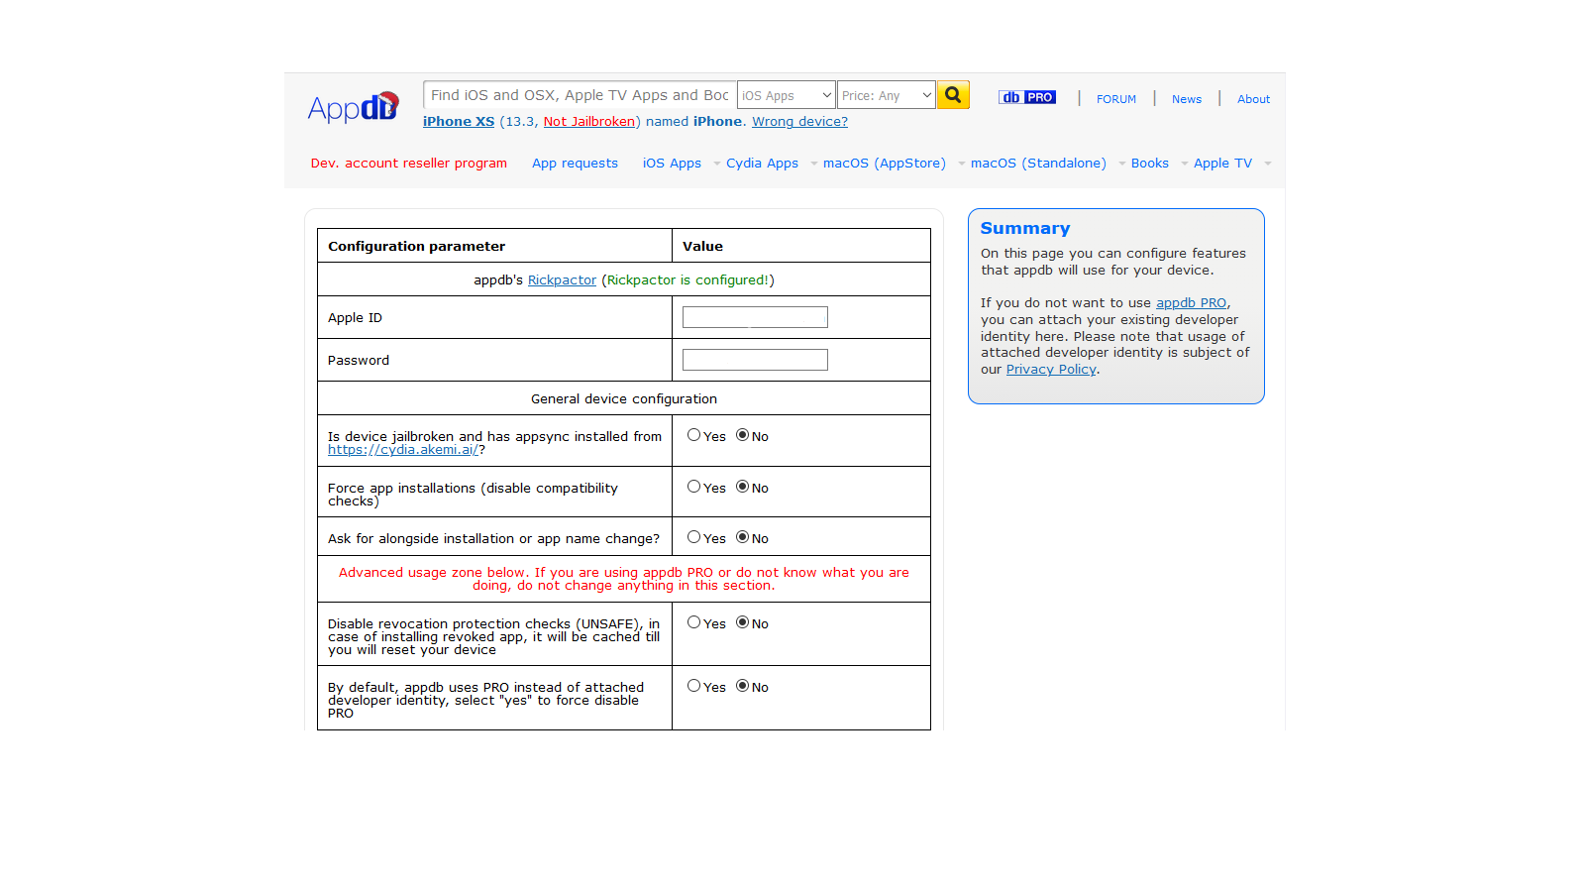Expand the arrow after Books
This screenshot has width=1585, height=892.
1184,164
